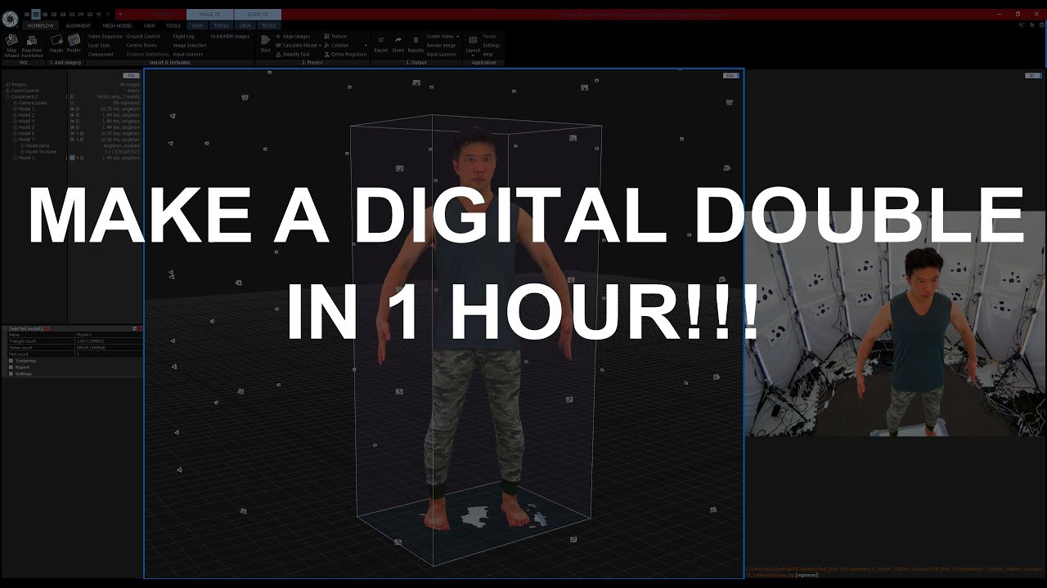Expand the Camera poses node
Image resolution: width=1047 pixels, height=588 pixels.
coord(15,103)
